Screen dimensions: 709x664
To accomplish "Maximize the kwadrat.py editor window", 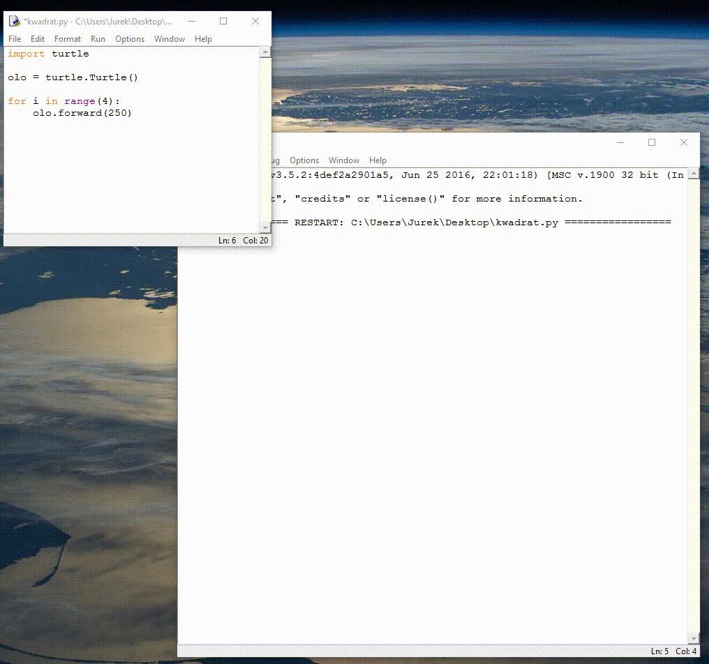I will 223,21.
